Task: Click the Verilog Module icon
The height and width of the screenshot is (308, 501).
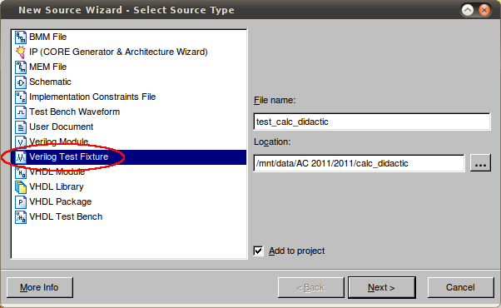Action: (21, 142)
